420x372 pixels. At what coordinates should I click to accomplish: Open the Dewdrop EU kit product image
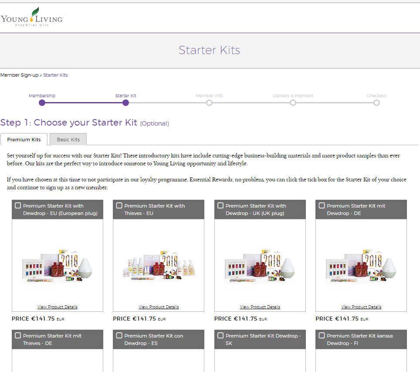click(57, 266)
